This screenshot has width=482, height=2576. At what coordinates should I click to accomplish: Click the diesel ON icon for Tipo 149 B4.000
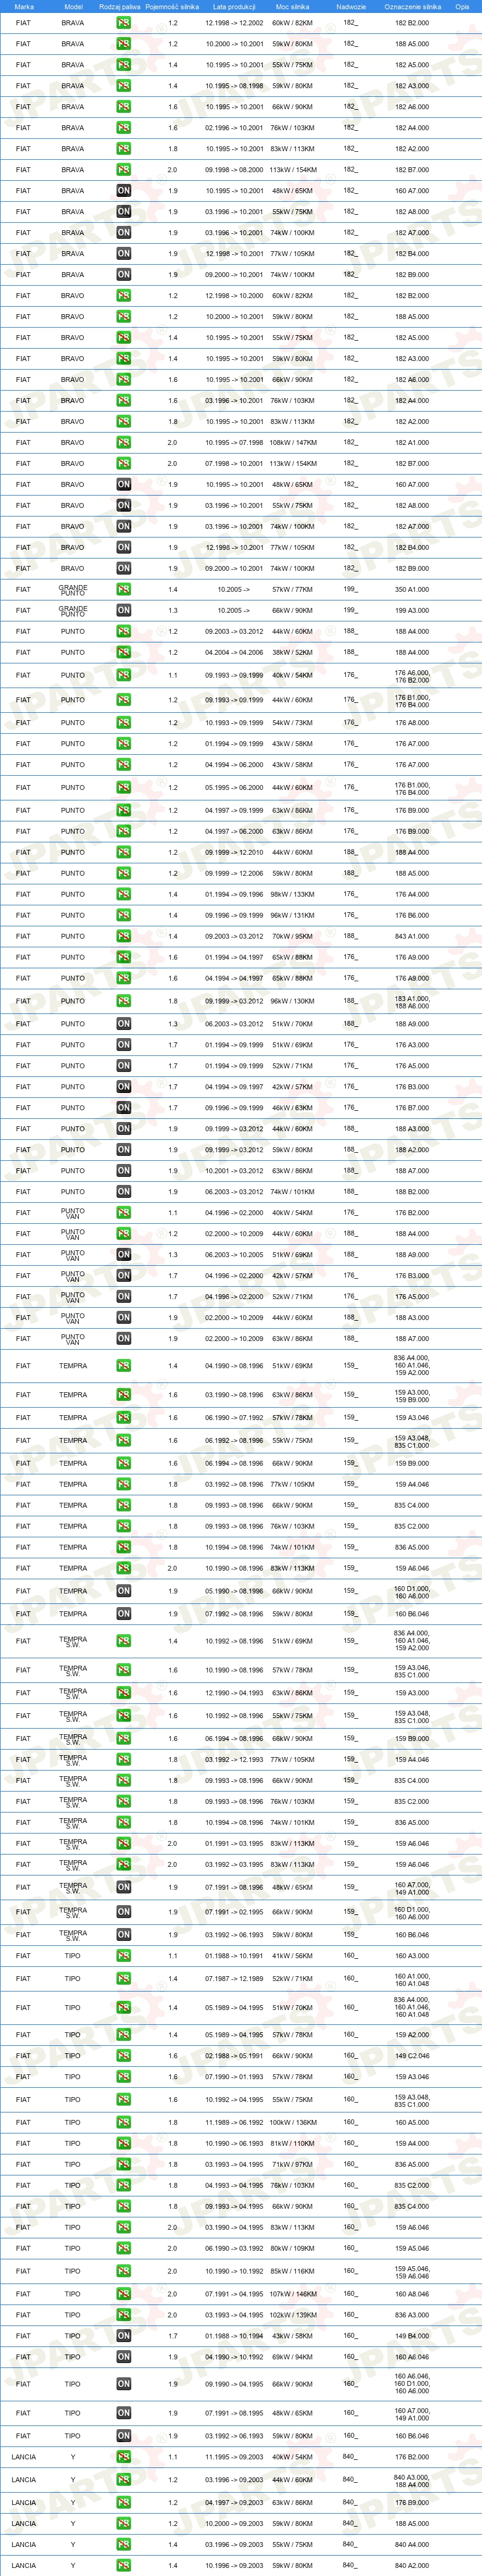(x=124, y=2336)
